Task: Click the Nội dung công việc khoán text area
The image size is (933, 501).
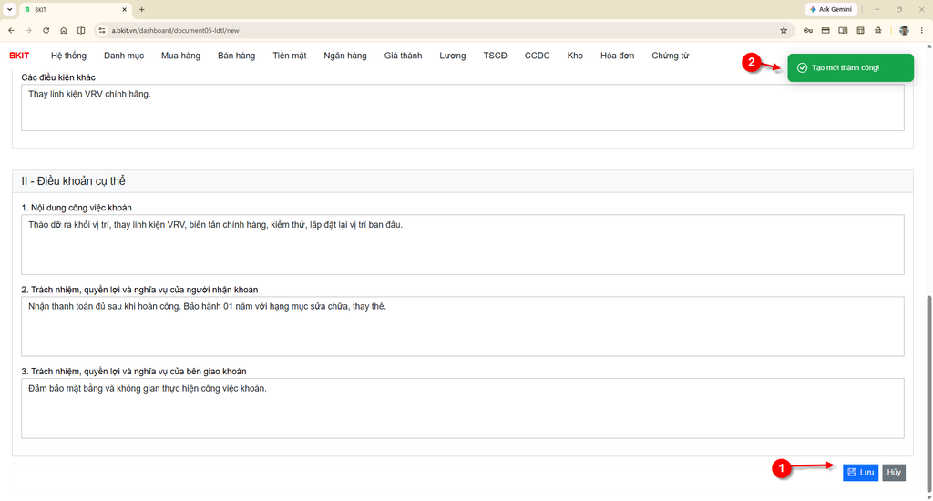Action: click(462, 244)
